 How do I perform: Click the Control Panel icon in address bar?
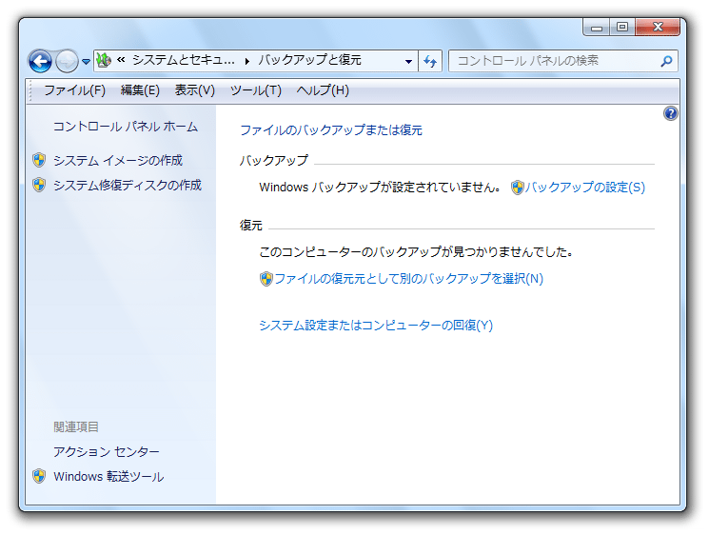tap(104, 61)
